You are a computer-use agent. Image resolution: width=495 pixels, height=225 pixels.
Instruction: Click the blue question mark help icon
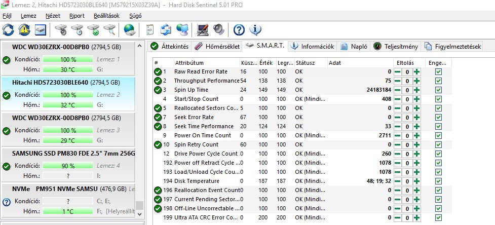click(239, 30)
